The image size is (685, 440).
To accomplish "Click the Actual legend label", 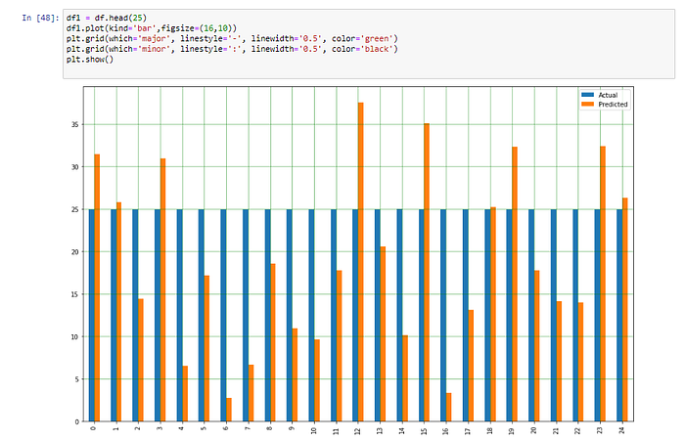I will pyautogui.click(x=608, y=95).
